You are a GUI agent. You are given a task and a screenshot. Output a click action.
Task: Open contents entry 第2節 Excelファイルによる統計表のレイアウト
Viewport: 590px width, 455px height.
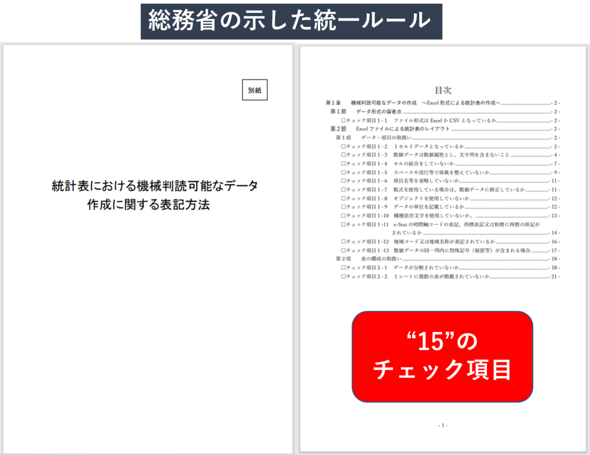click(390, 129)
